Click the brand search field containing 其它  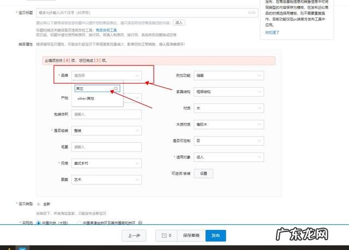pyautogui.click(x=97, y=88)
